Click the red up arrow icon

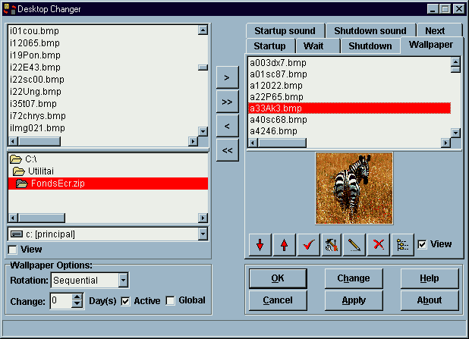pos(284,246)
